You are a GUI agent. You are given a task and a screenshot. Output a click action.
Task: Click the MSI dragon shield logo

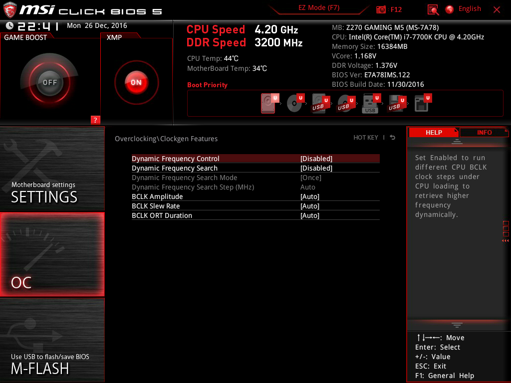pyautogui.click(x=9, y=10)
